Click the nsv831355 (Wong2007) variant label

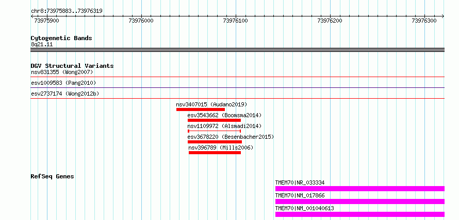[x=62, y=72]
